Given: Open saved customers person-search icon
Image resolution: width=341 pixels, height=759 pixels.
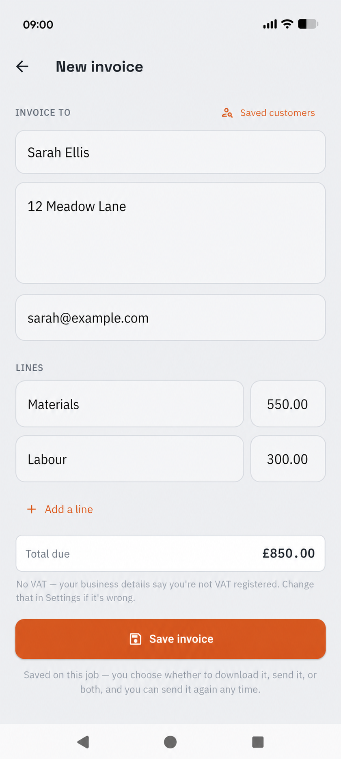Looking at the screenshot, I should coord(227,113).
